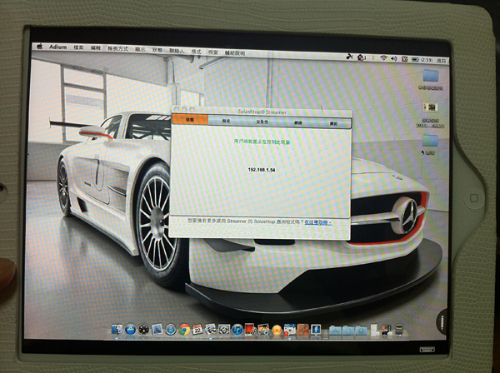This screenshot has height=373, width=500.
Task: Click the 2:59 battery time text
Action: click(427, 60)
